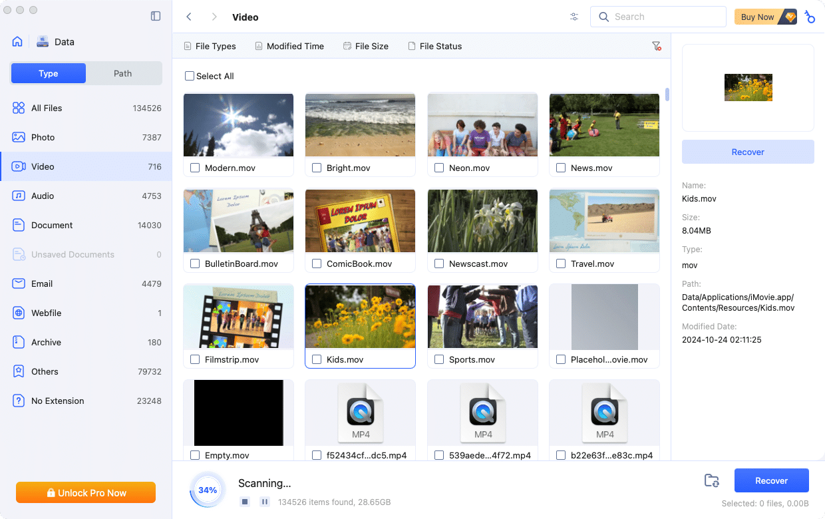Switch to the Path tab

pyautogui.click(x=123, y=73)
